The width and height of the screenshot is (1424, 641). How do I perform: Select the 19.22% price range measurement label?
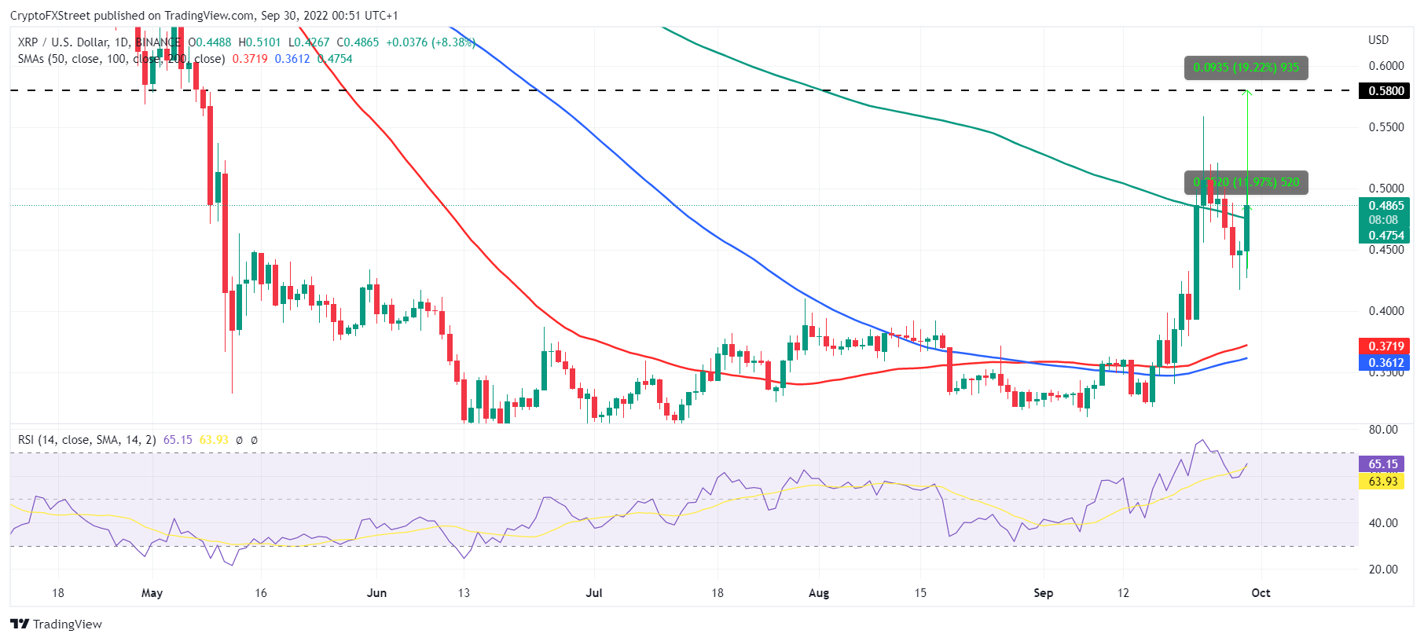(x=1246, y=68)
